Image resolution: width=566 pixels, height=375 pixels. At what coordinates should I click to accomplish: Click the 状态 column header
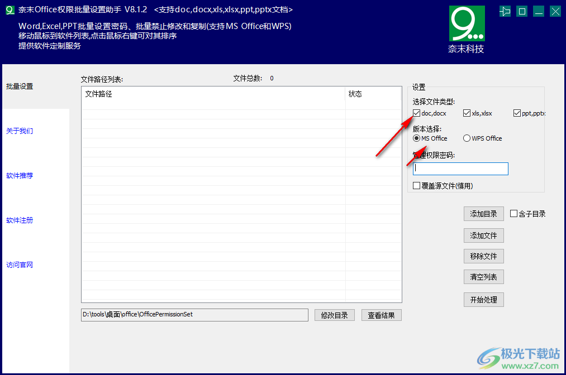pos(373,94)
